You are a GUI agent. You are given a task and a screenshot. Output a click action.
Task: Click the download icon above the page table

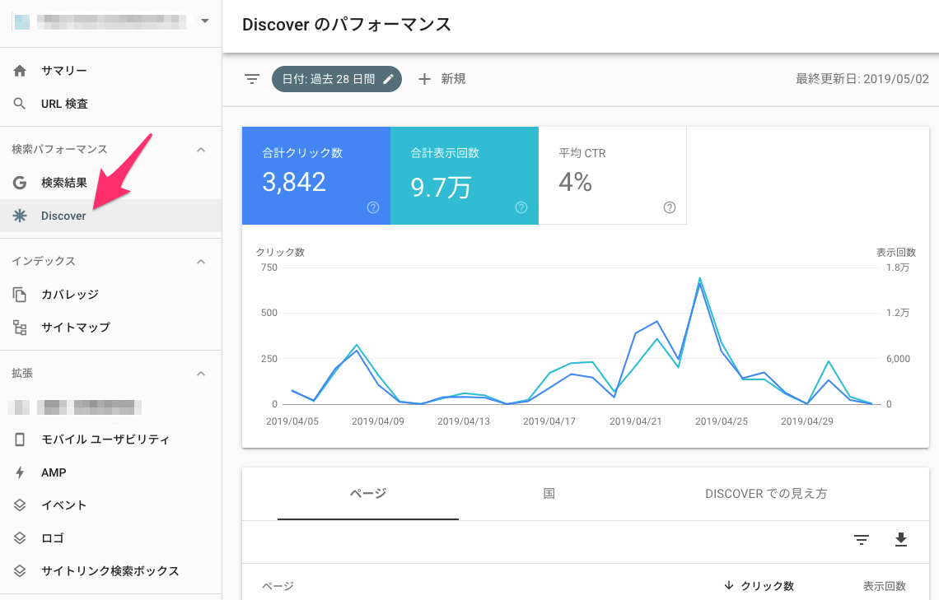coord(901,540)
